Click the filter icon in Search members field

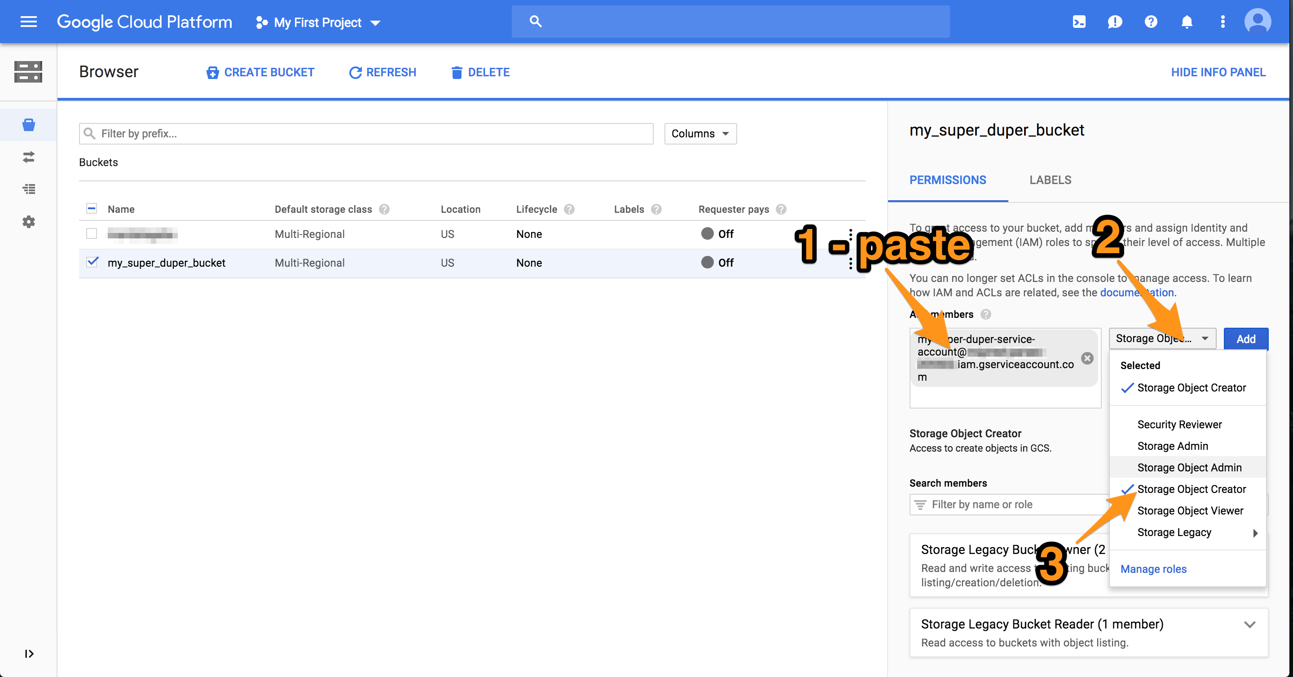pyautogui.click(x=920, y=505)
